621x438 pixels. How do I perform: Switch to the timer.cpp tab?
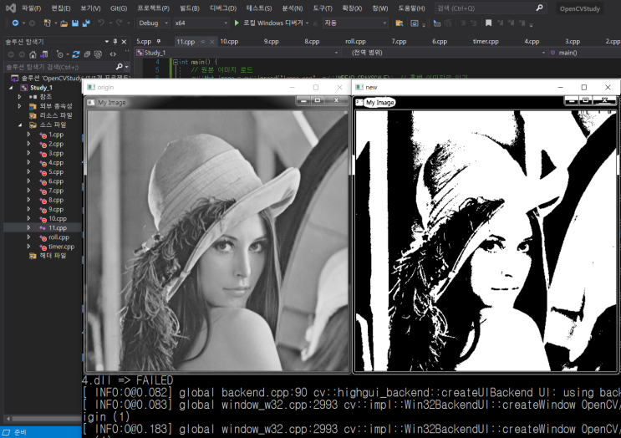pos(486,42)
